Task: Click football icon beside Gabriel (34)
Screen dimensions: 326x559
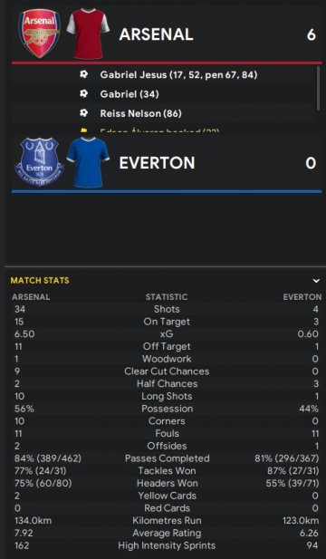Action: [x=83, y=93]
